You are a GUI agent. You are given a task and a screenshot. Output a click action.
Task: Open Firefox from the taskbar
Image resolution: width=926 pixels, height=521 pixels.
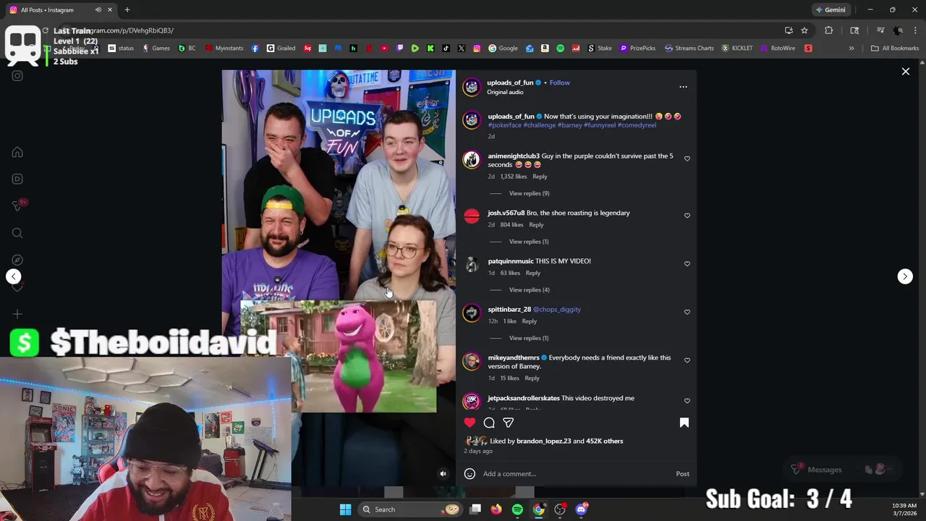496,509
